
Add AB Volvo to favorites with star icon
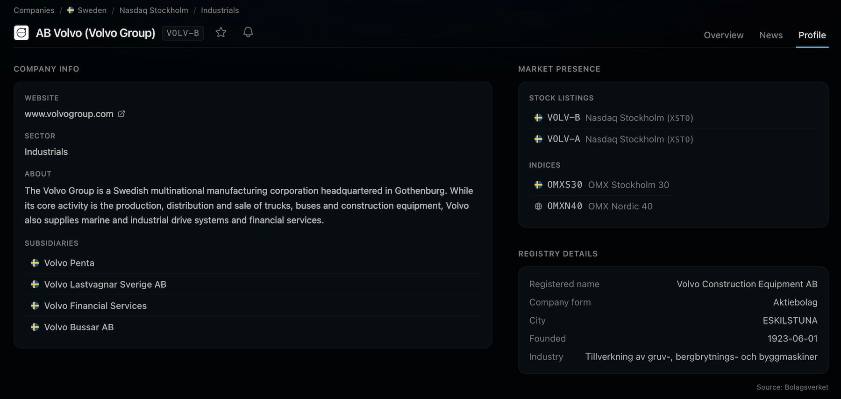tap(221, 32)
